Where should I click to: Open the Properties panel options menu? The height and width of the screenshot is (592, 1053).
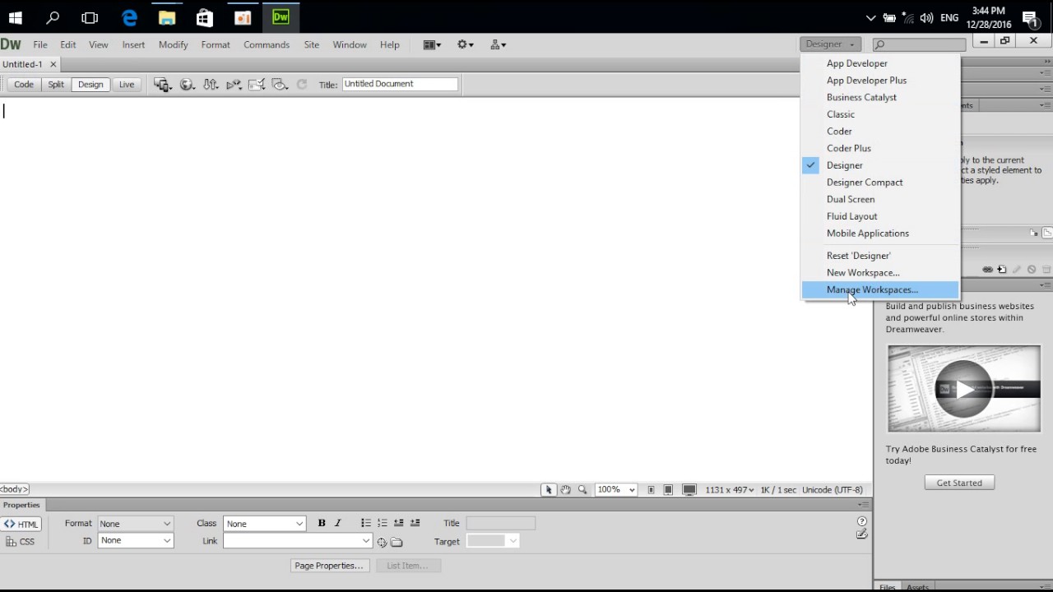tap(863, 505)
